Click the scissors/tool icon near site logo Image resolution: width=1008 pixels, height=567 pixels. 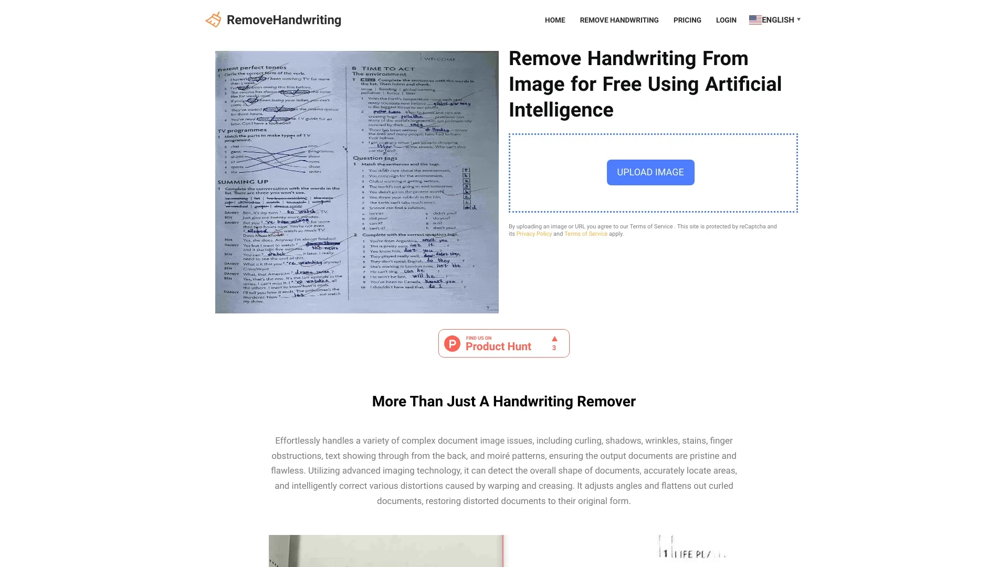pos(213,19)
